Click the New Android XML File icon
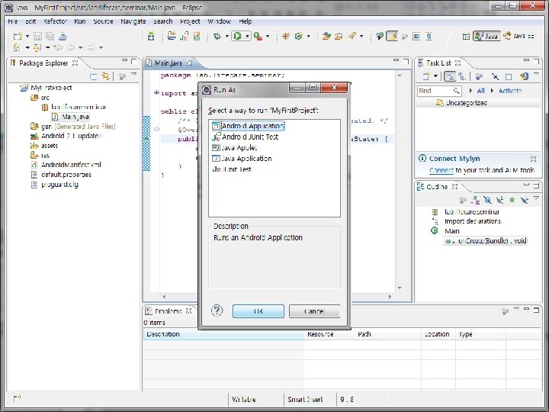The width and height of the screenshot is (549, 412). [197, 36]
